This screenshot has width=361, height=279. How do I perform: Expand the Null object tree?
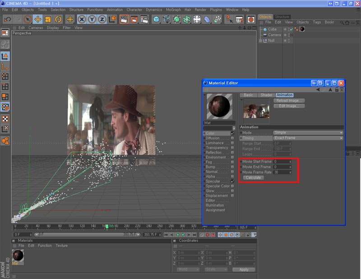261,41
